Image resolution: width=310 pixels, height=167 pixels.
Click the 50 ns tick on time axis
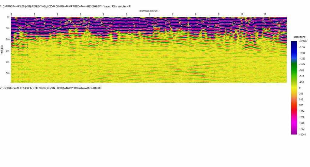point(8,73)
